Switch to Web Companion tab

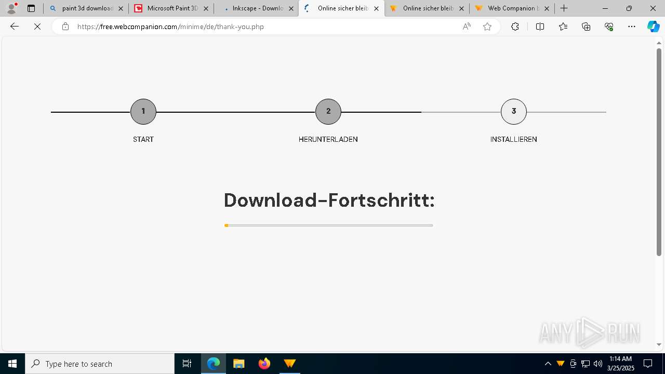coord(512,8)
